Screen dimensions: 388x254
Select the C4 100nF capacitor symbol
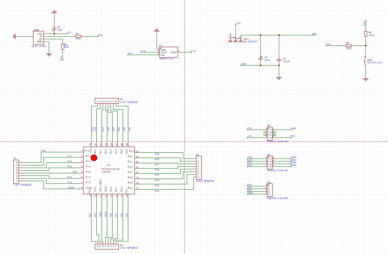coord(279,60)
